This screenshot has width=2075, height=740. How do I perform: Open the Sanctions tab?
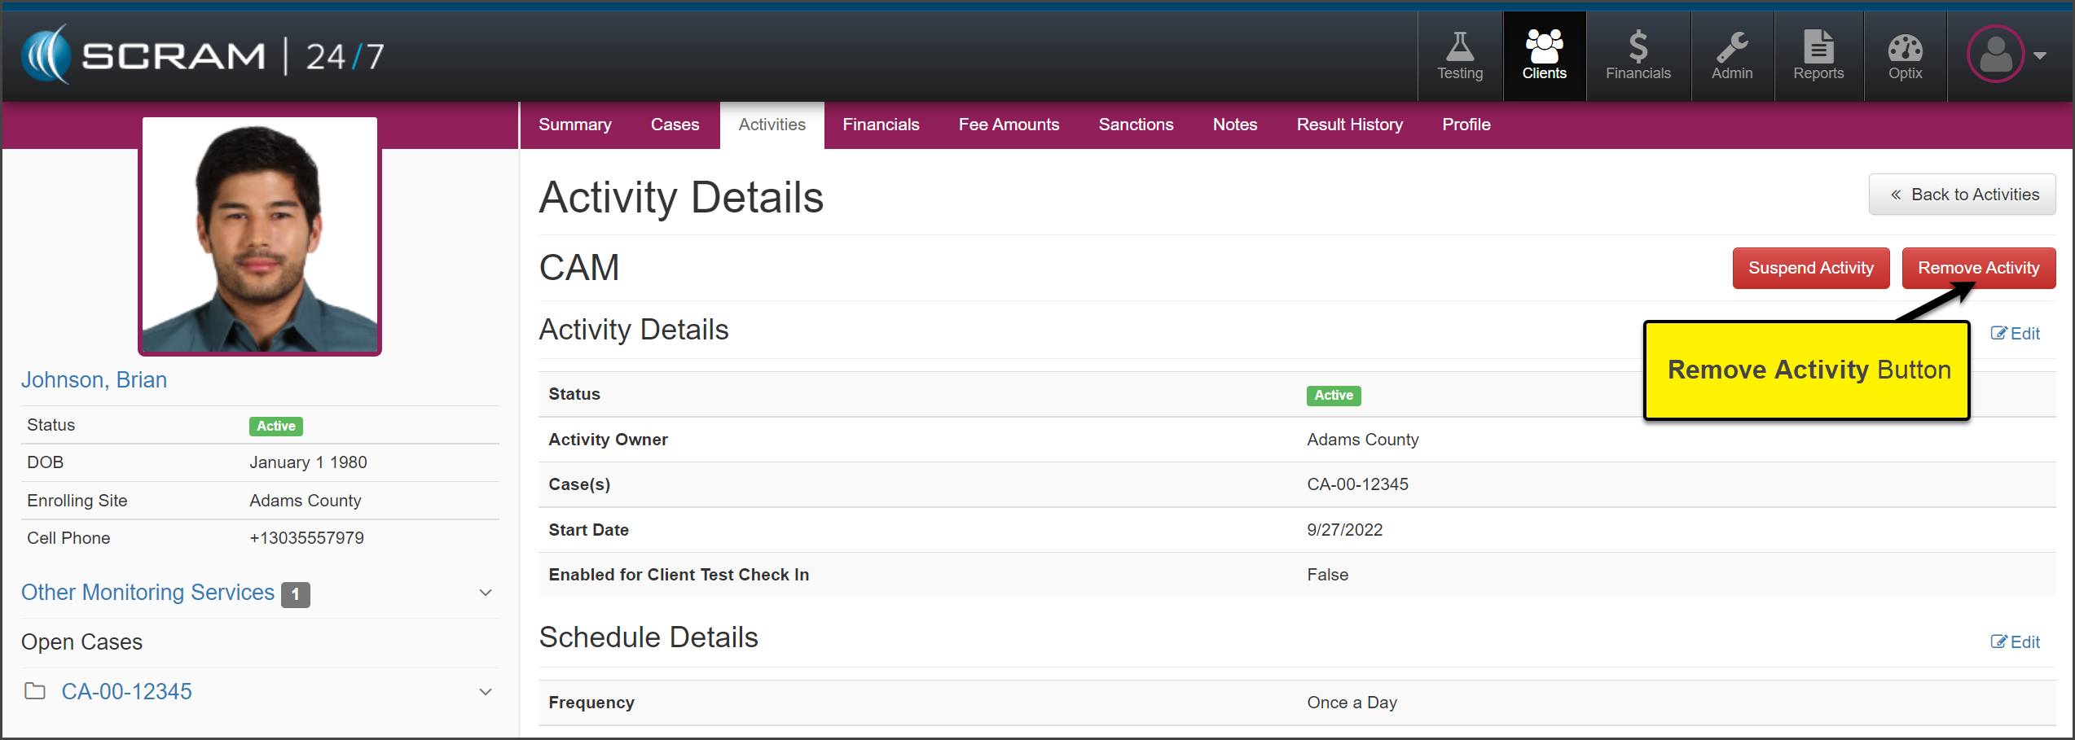1136,125
